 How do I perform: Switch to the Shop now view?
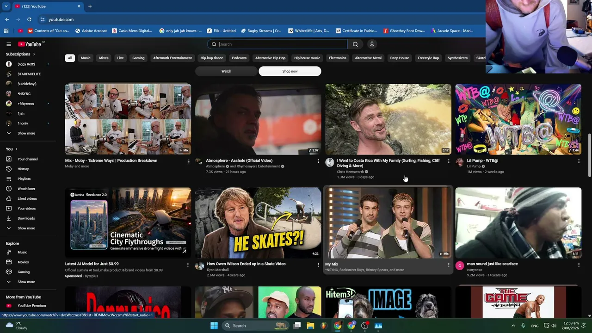(x=290, y=71)
